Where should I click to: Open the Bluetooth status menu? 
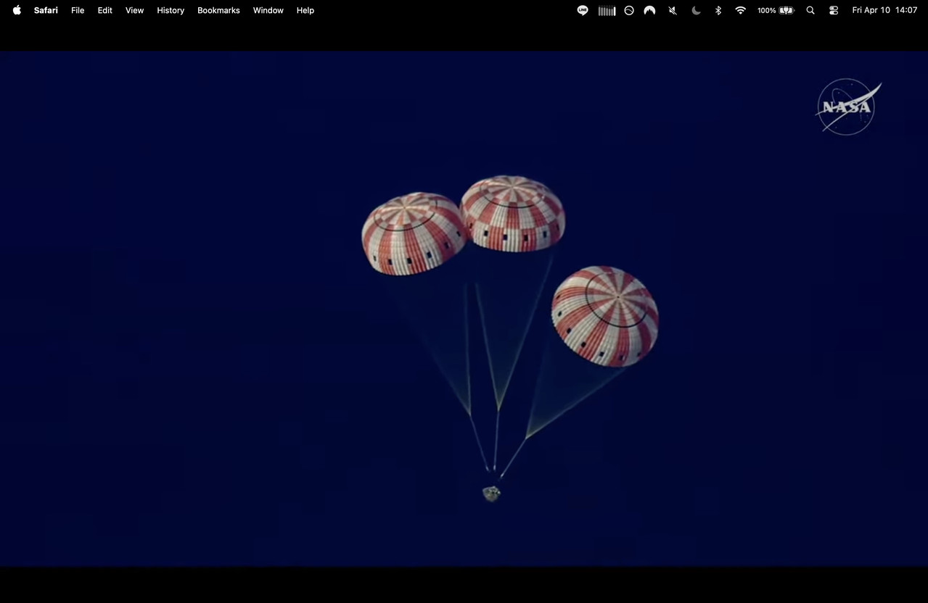click(x=718, y=10)
